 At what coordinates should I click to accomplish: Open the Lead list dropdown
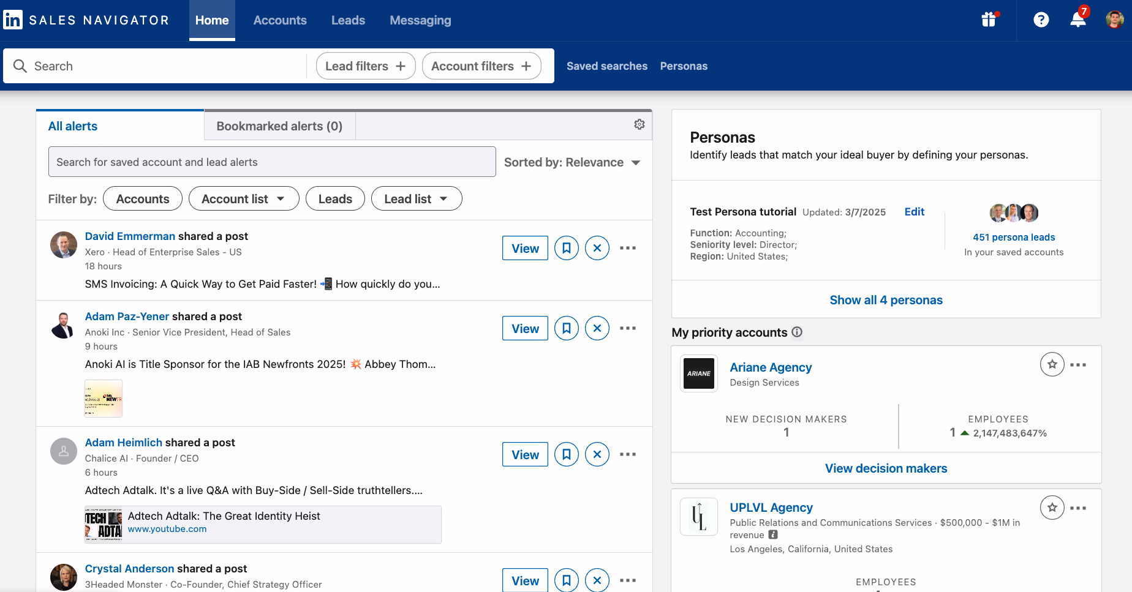(x=417, y=198)
